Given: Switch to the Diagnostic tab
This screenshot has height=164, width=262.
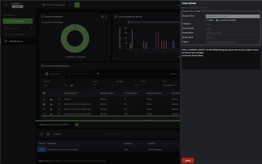Looking at the screenshot, I should coord(194,8).
